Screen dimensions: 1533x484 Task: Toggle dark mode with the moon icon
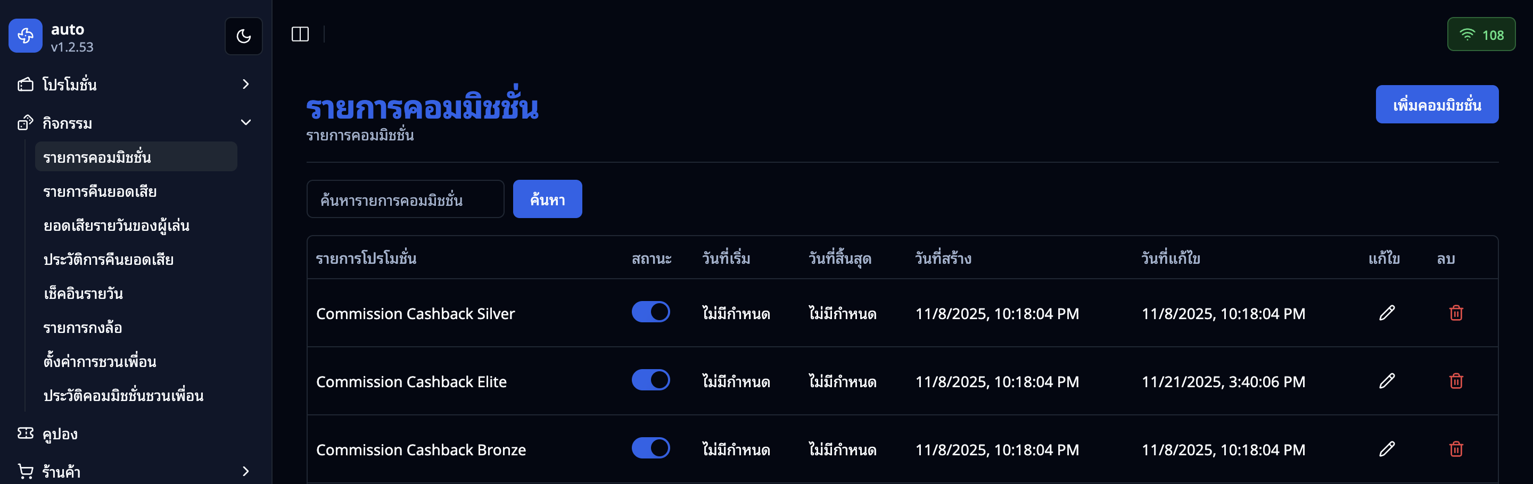243,36
